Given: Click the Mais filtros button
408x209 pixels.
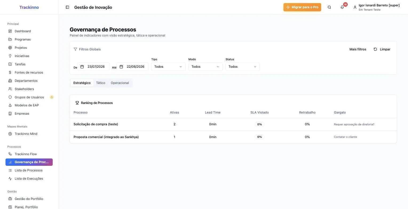Looking at the screenshot, I should pos(358,49).
